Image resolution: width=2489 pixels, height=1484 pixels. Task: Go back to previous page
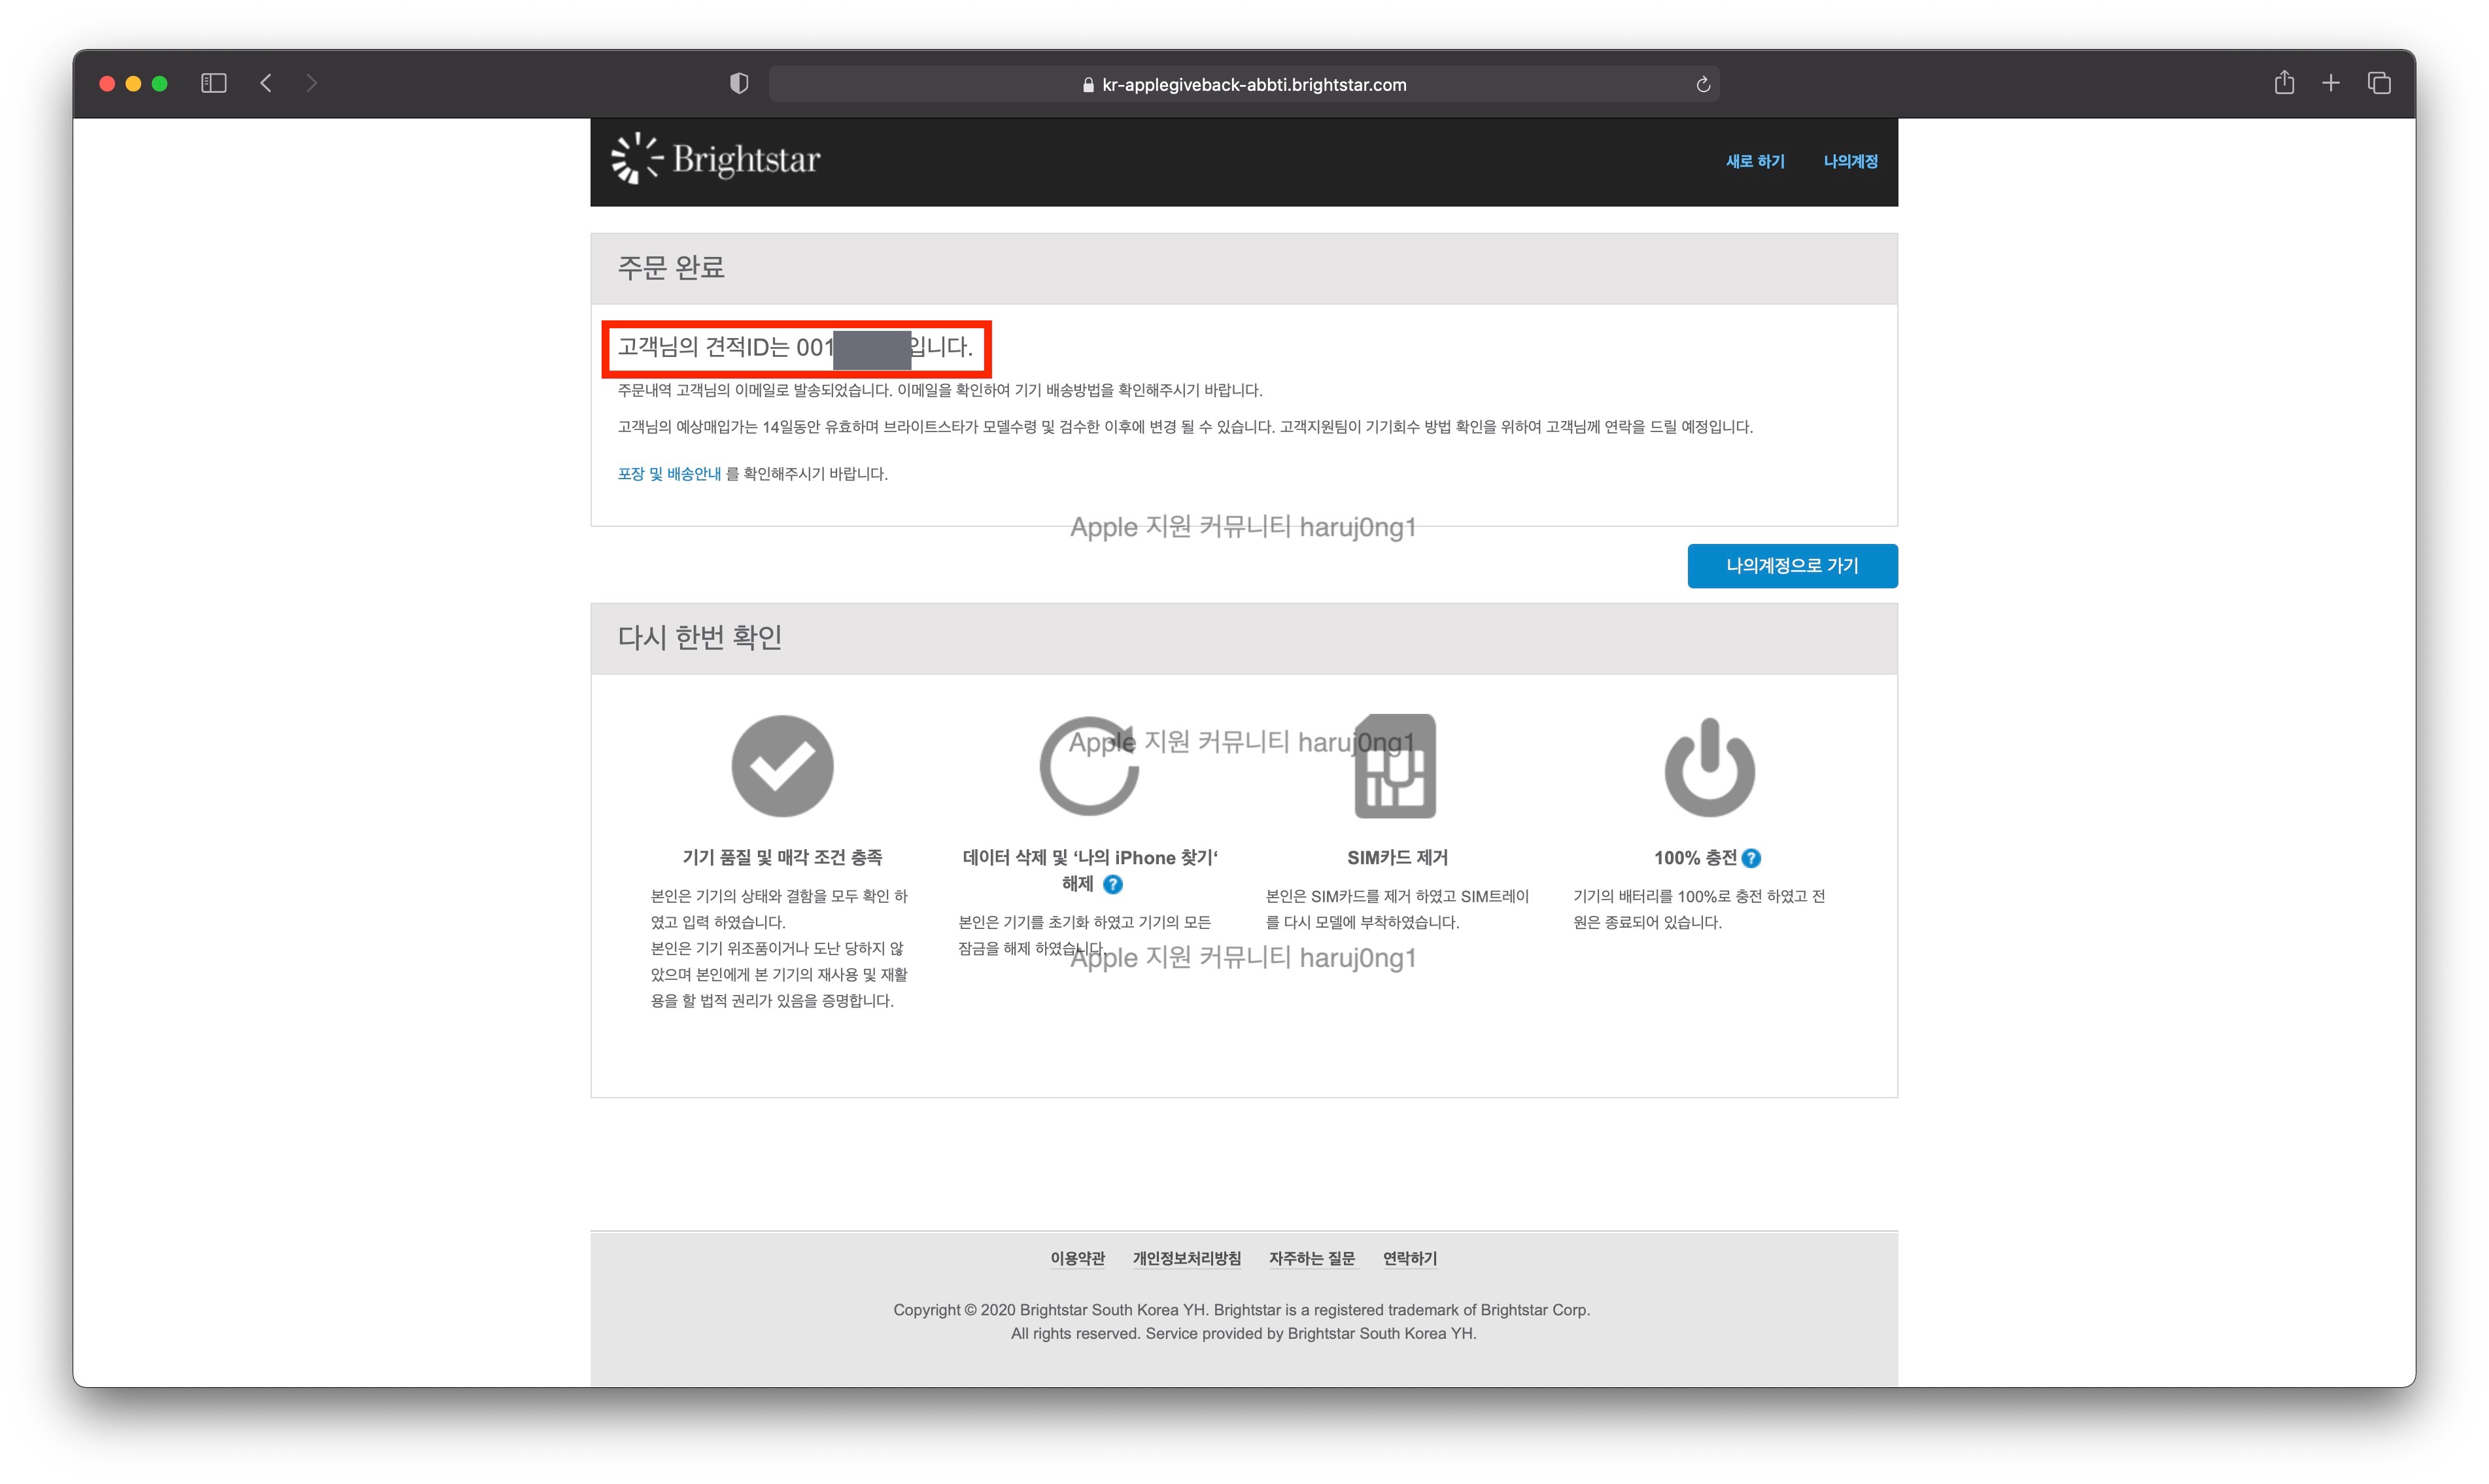coord(266,83)
